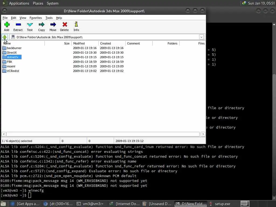Open the View menu
276x207 pixels.
click(23, 18)
